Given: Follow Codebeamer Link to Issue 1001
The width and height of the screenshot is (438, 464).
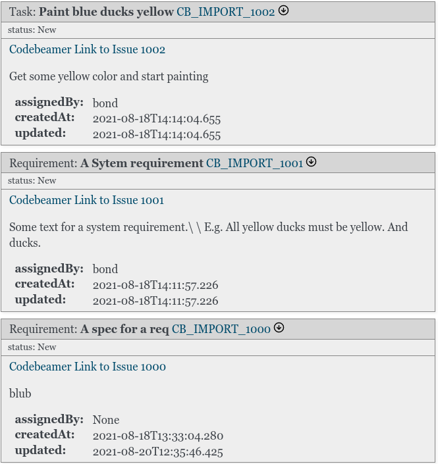Looking at the screenshot, I should tap(86, 200).
